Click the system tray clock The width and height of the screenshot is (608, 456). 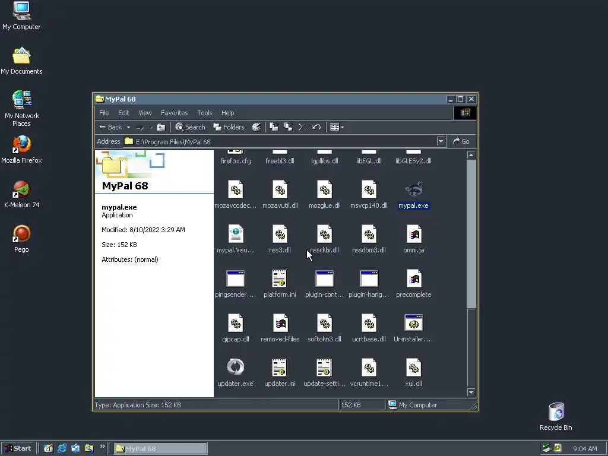coord(585,449)
